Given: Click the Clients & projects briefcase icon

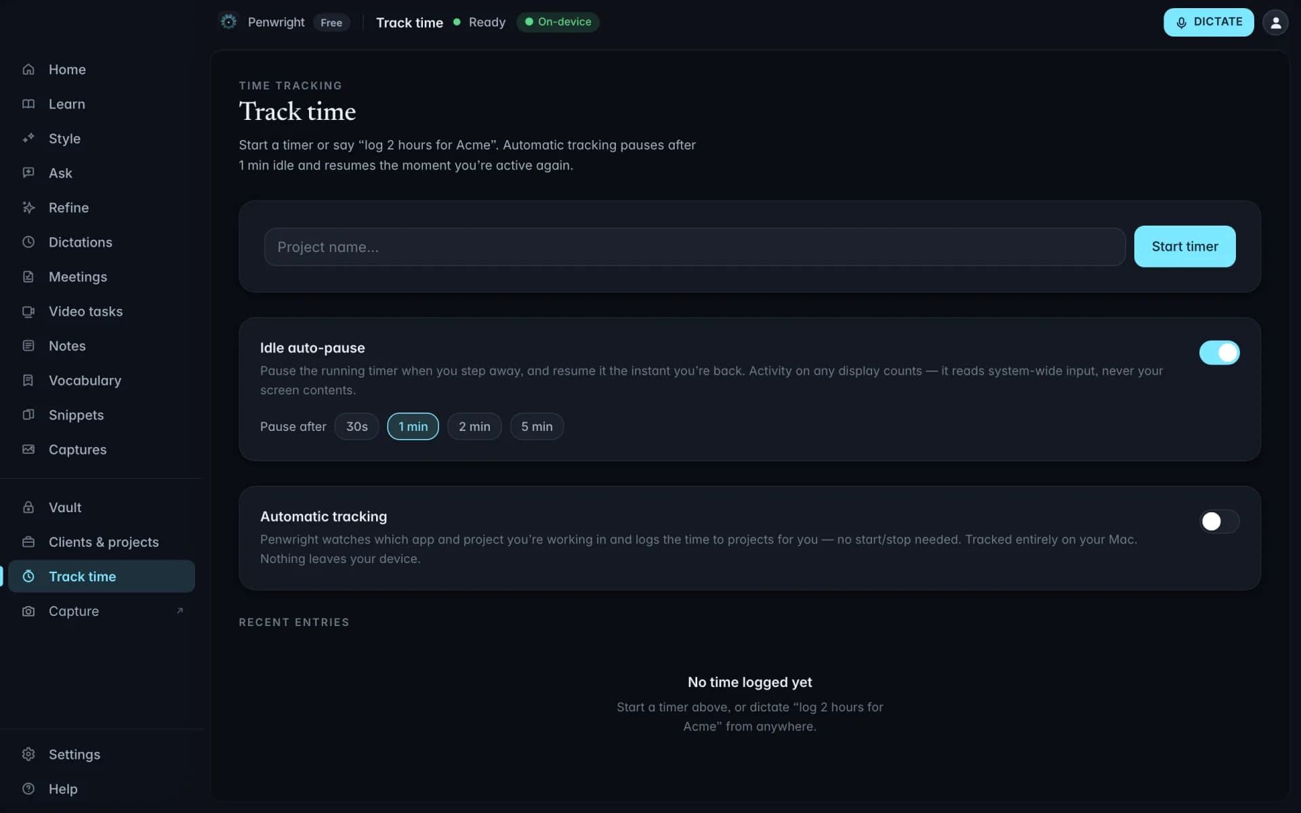Looking at the screenshot, I should tap(28, 541).
